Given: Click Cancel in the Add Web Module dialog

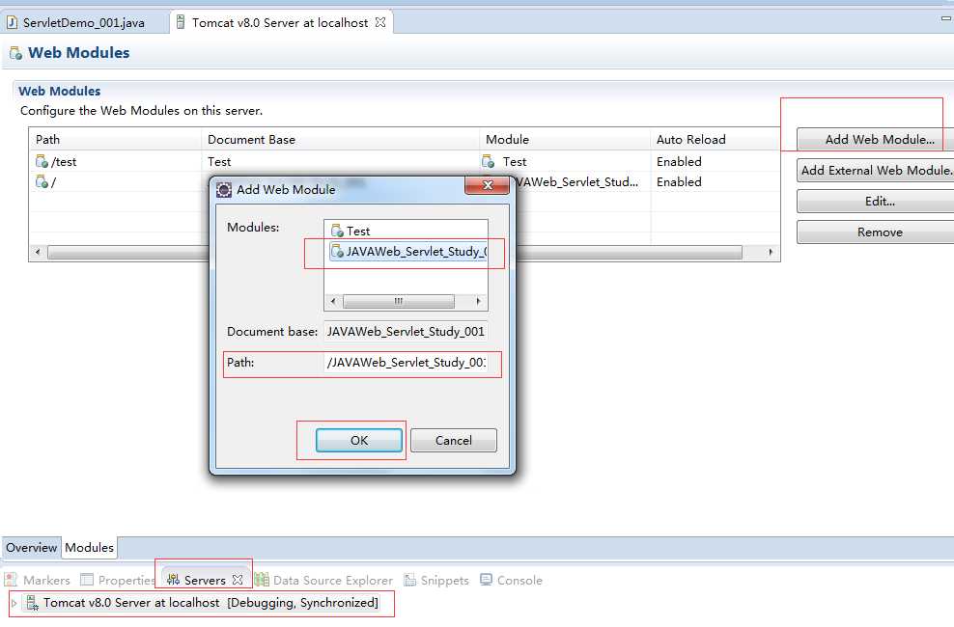Looking at the screenshot, I should (x=453, y=441).
